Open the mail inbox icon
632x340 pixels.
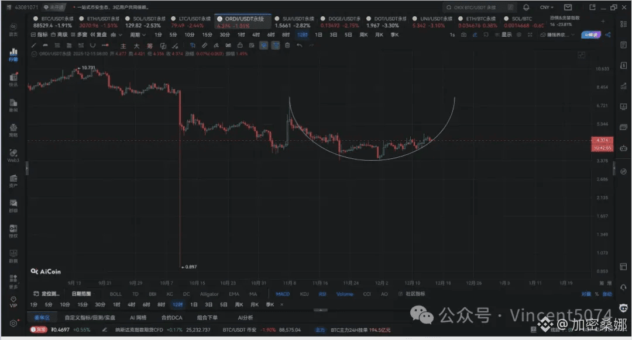(568, 7)
